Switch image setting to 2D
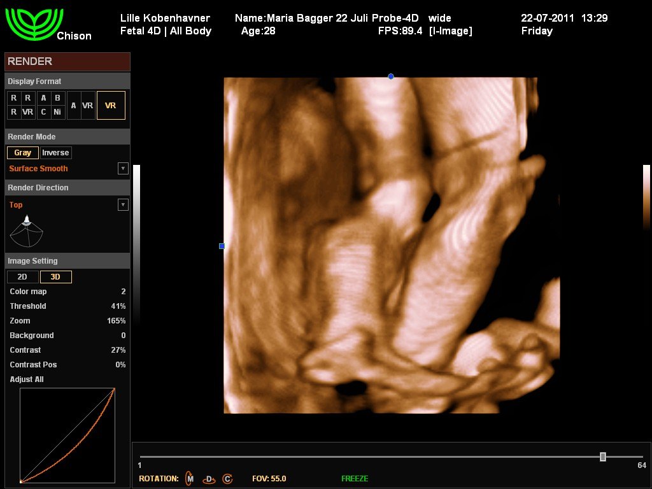652x489 pixels. pos(22,277)
